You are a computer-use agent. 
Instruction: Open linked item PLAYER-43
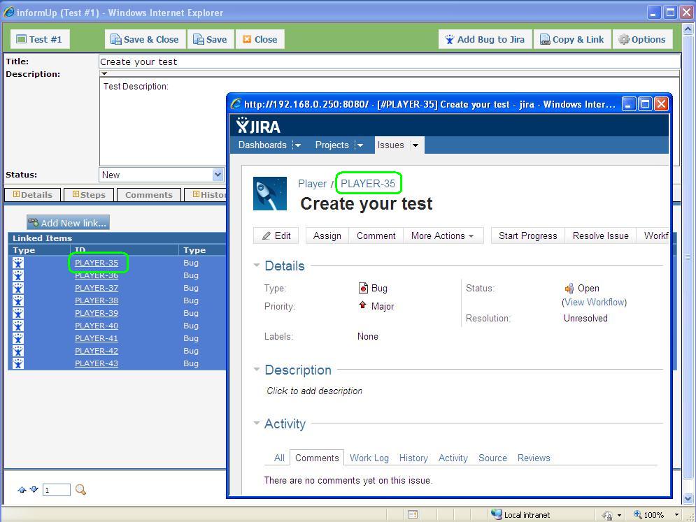(x=97, y=363)
